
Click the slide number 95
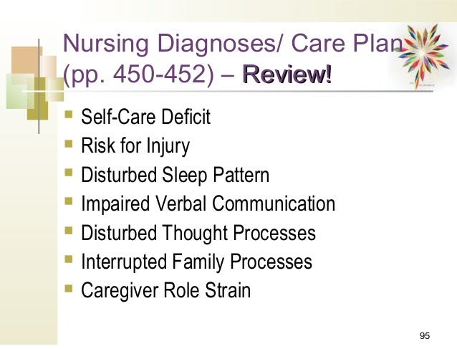click(425, 336)
